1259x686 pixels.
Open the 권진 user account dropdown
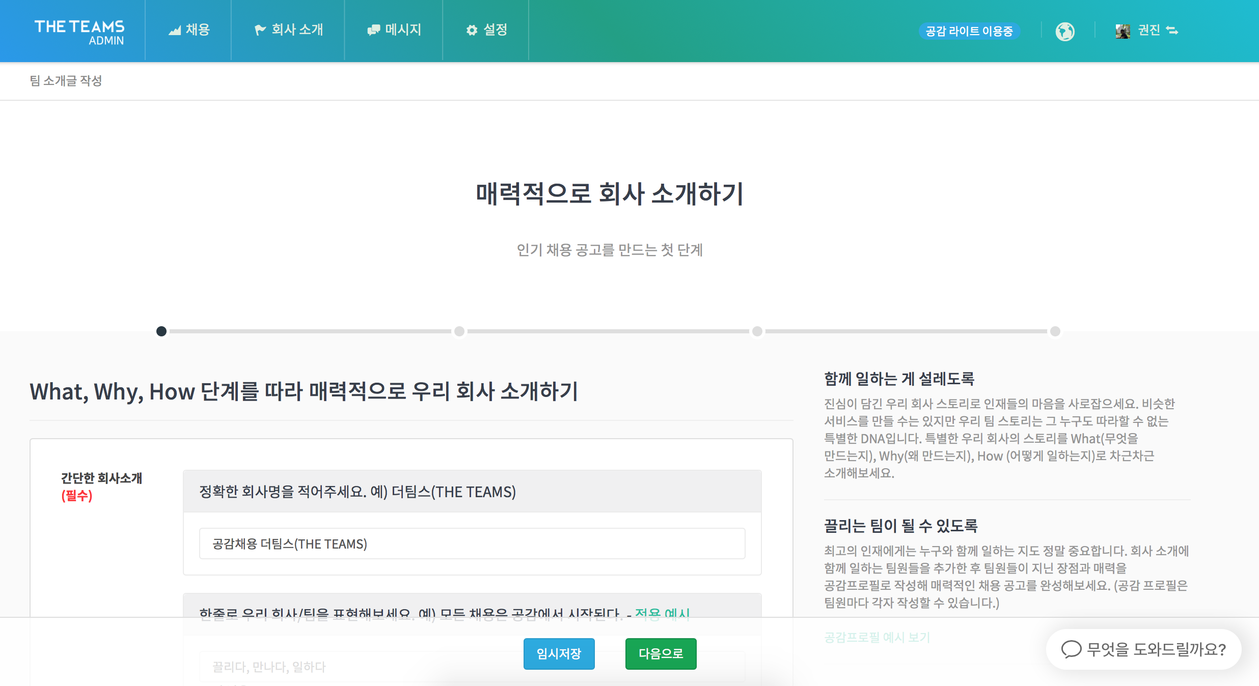[x=1148, y=31]
